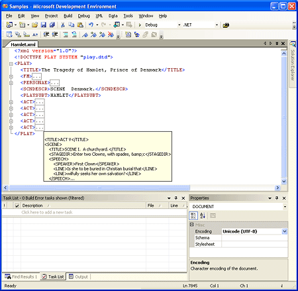Click the Alphabetic sort icon in Properties
The width and height of the screenshot is (298, 291).
pos(203,215)
